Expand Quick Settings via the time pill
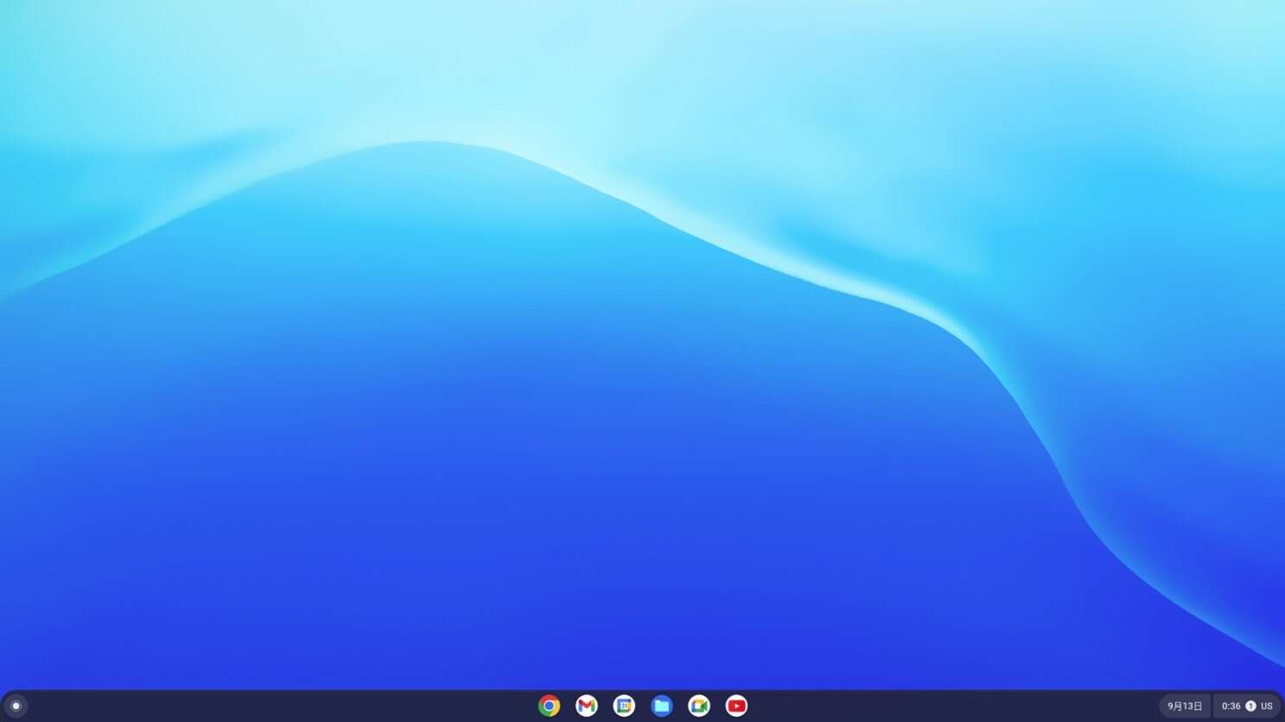This screenshot has height=722, width=1285. (x=1246, y=706)
